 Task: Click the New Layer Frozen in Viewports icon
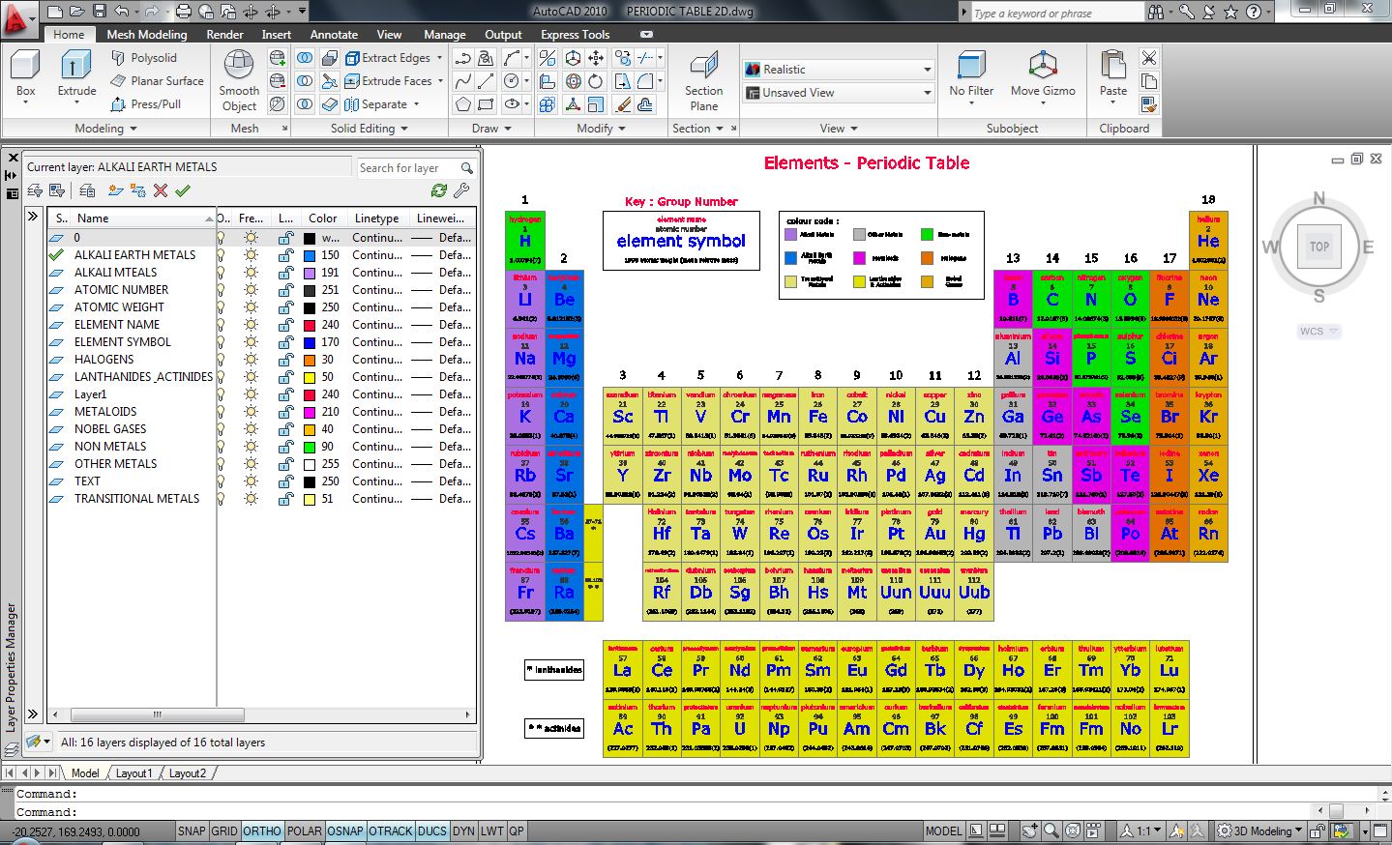(x=138, y=190)
